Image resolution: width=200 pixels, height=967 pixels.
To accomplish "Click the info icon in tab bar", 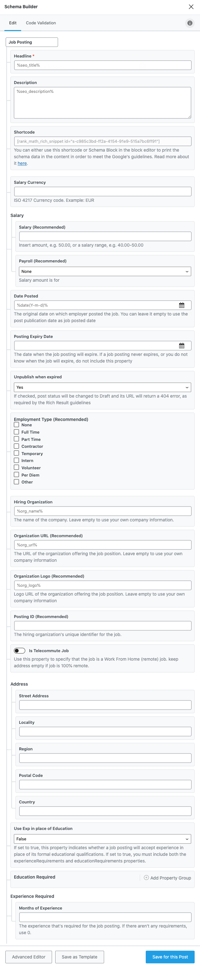I will [x=190, y=23].
